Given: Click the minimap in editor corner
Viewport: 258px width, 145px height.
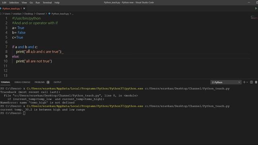Looking at the screenshot, I should (x=254, y=17).
